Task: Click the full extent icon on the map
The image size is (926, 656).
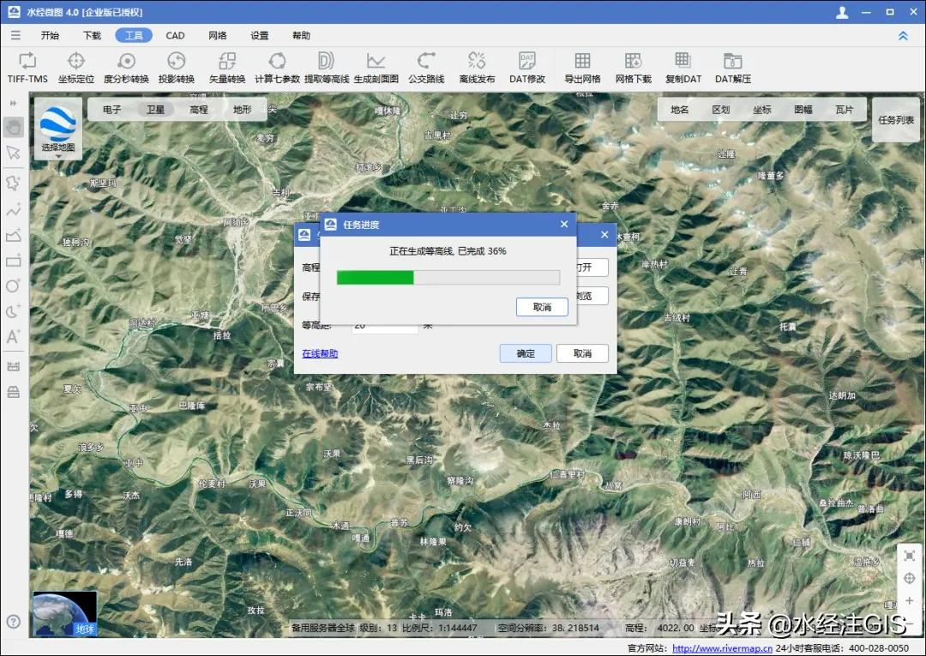Action: [x=910, y=556]
